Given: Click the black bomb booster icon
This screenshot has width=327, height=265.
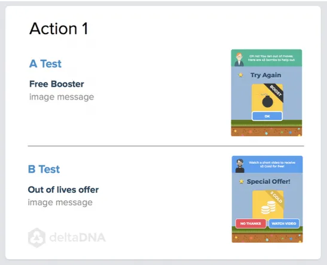Looking at the screenshot, I should pyautogui.click(x=267, y=100).
